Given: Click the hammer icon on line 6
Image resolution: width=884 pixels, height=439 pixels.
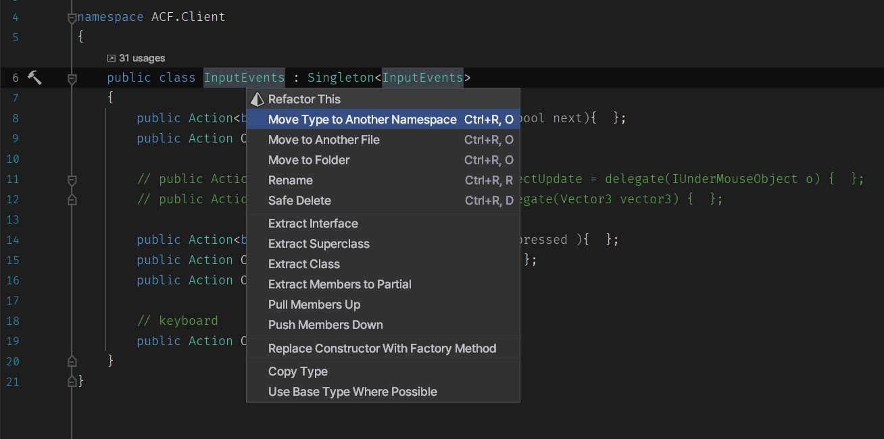Looking at the screenshot, I should click(34, 78).
